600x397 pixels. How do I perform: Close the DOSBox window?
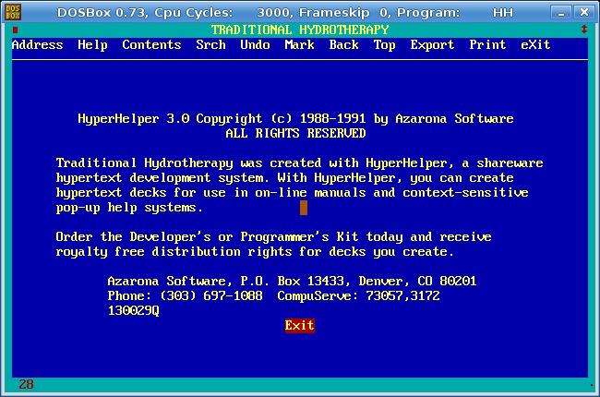(584, 13)
